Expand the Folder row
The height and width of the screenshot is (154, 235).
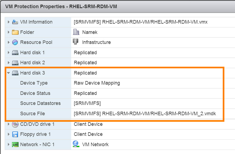click(x=8, y=32)
